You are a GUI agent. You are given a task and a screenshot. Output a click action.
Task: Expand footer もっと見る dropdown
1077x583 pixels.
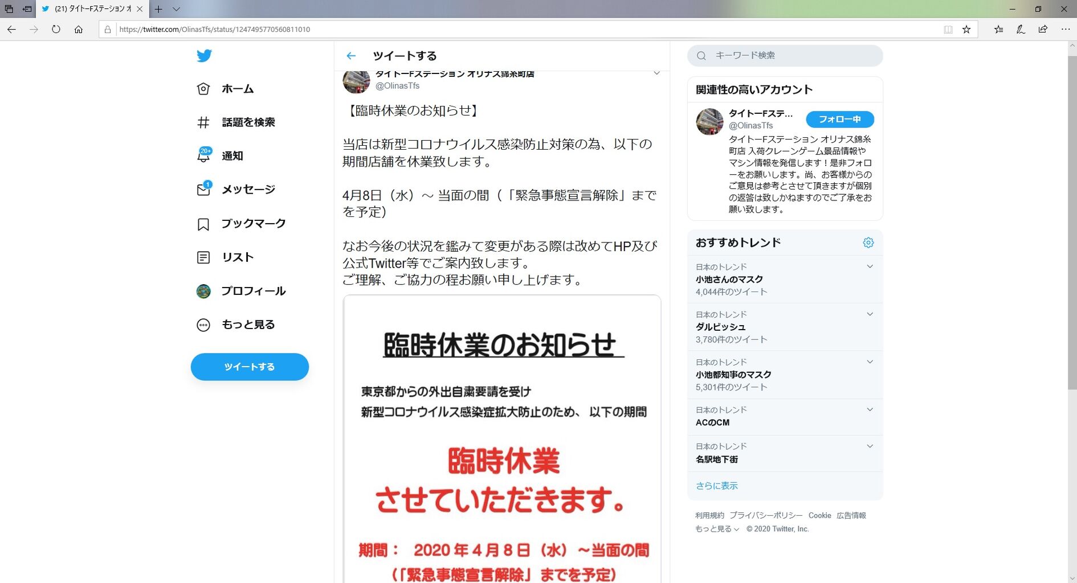[x=717, y=529]
